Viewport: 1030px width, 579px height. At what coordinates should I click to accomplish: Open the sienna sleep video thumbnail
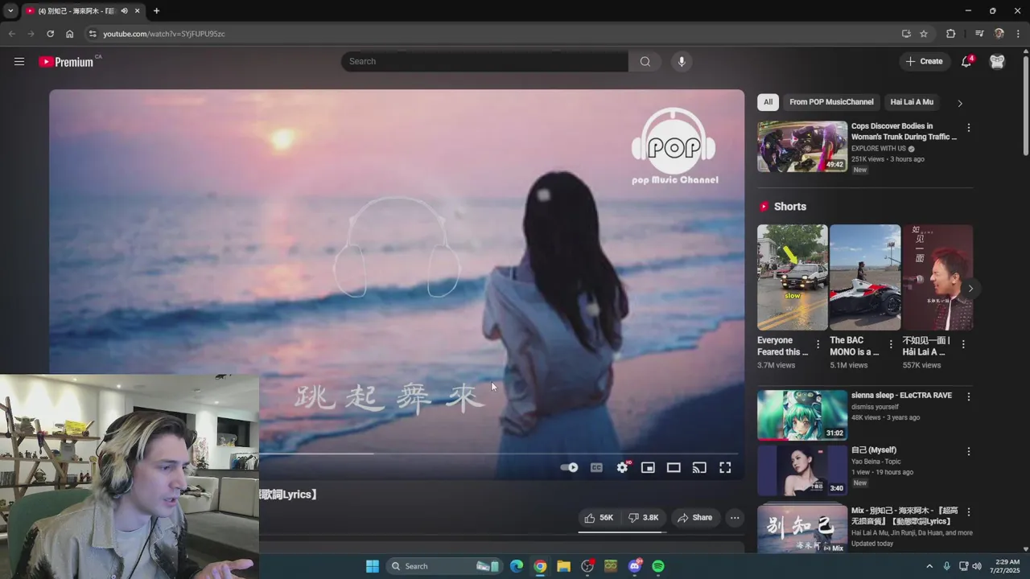[x=802, y=415]
